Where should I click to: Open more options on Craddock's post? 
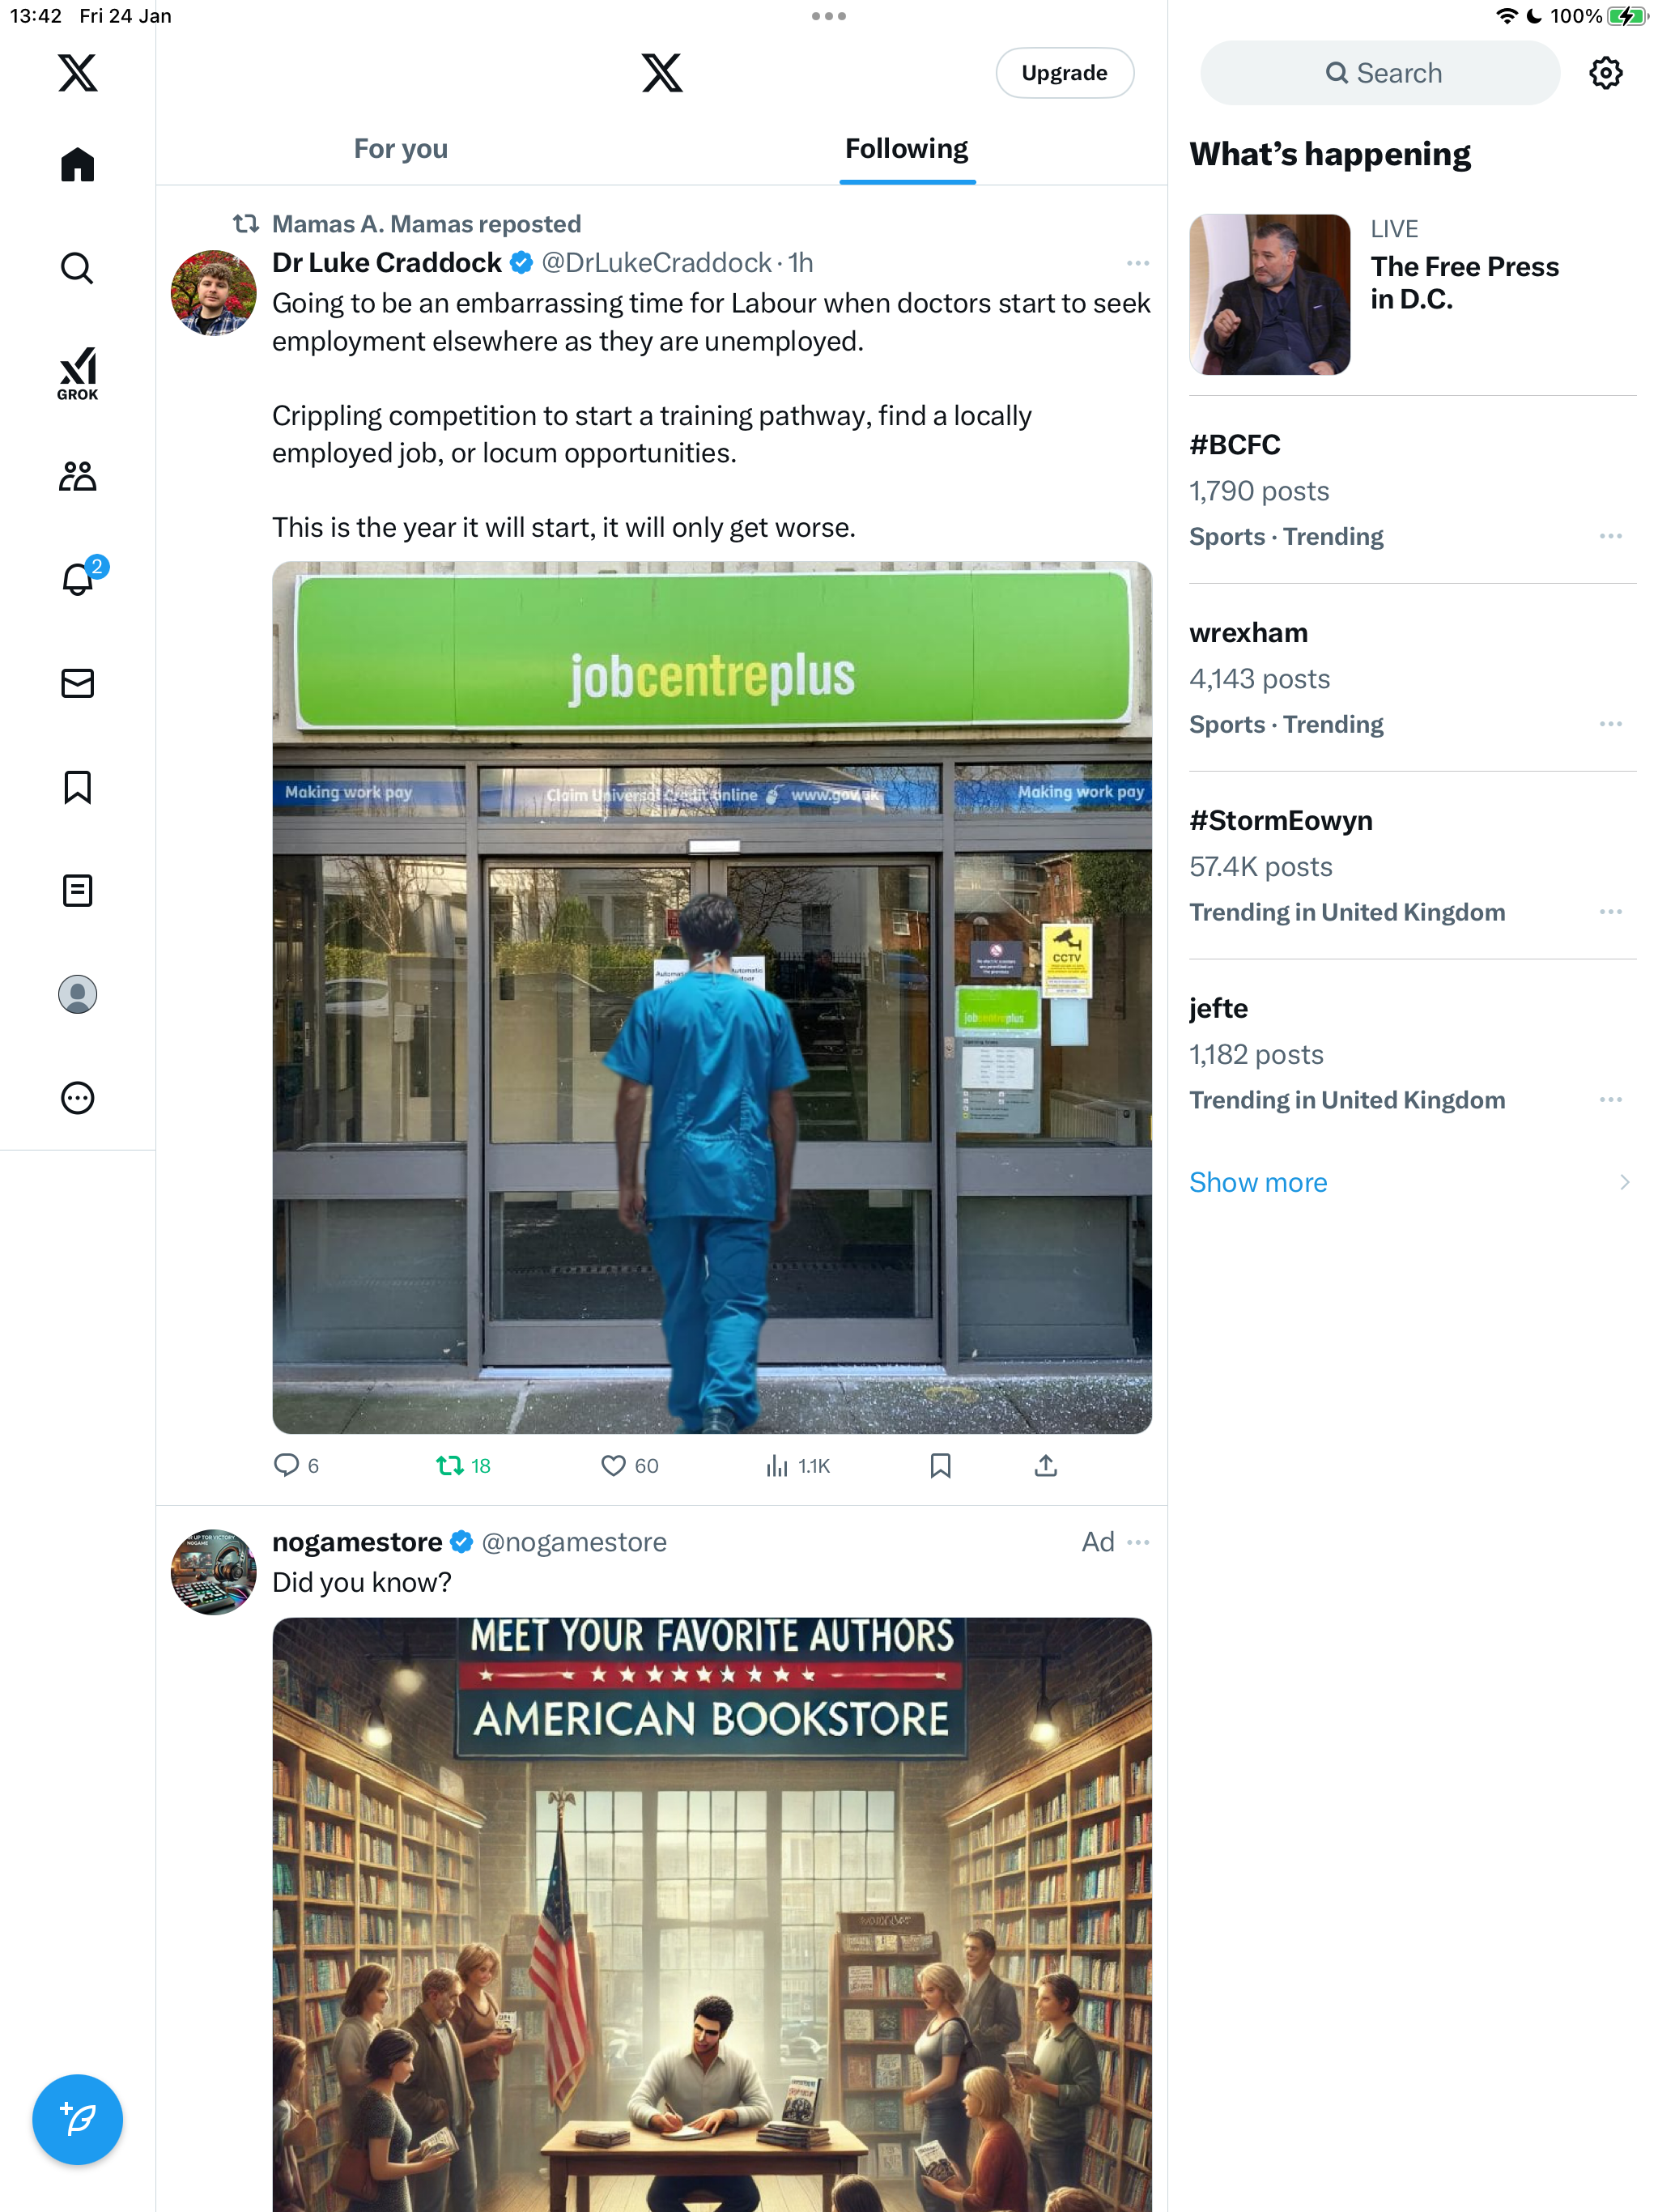coord(1137,263)
